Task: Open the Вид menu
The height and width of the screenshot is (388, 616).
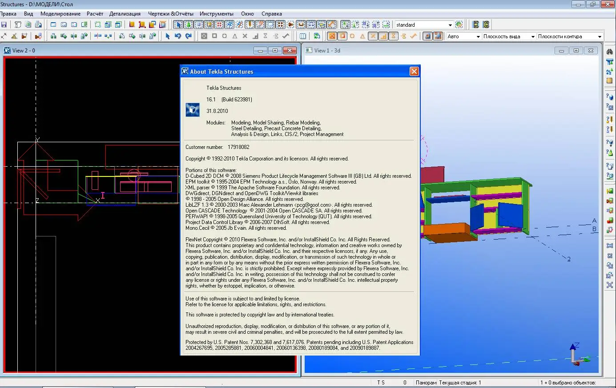Action: pyautogui.click(x=28, y=14)
